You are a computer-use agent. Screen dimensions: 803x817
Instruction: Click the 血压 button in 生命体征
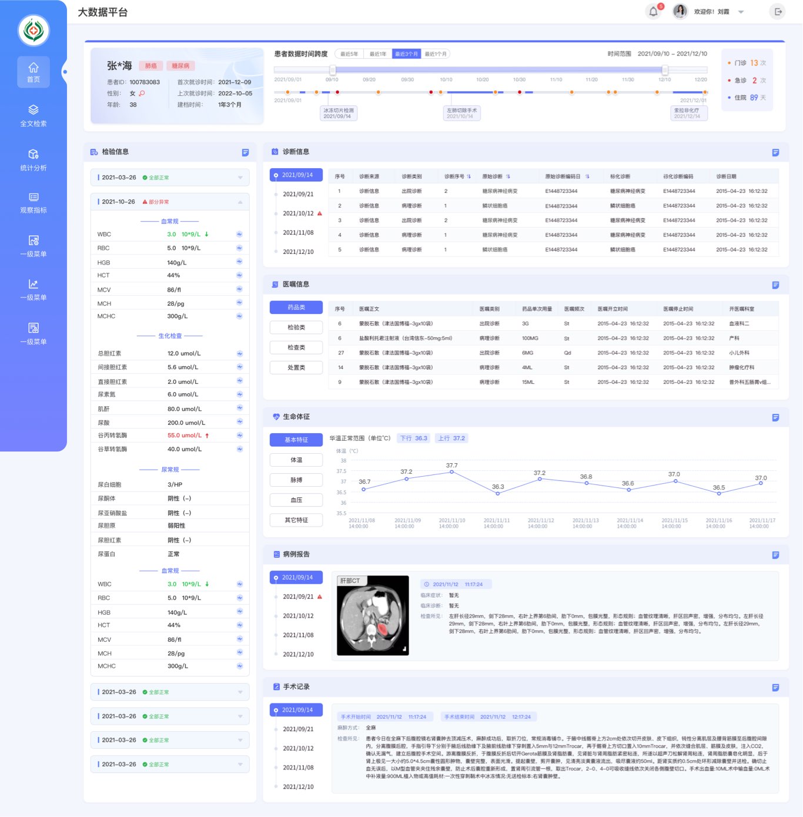click(296, 500)
